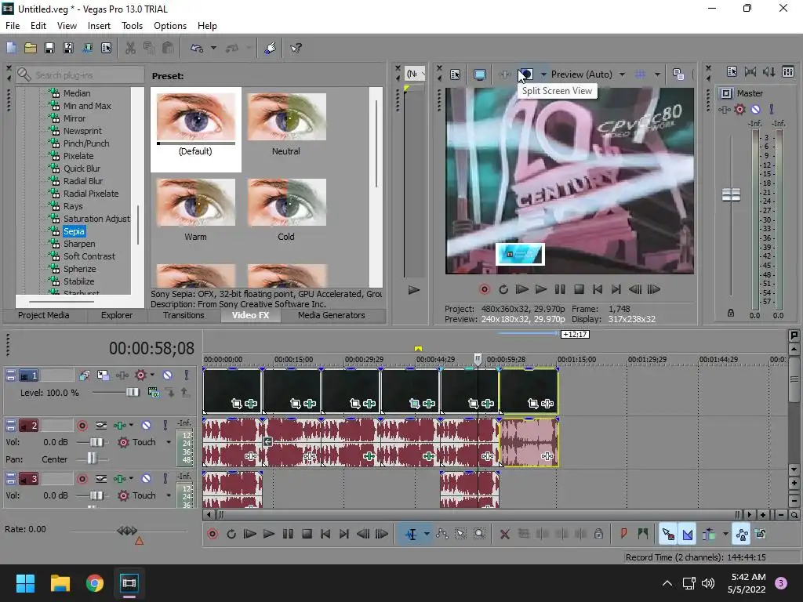This screenshot has height=602, width=803.
Task: Arm audio track 2 for recording
Action: (82, 425)
